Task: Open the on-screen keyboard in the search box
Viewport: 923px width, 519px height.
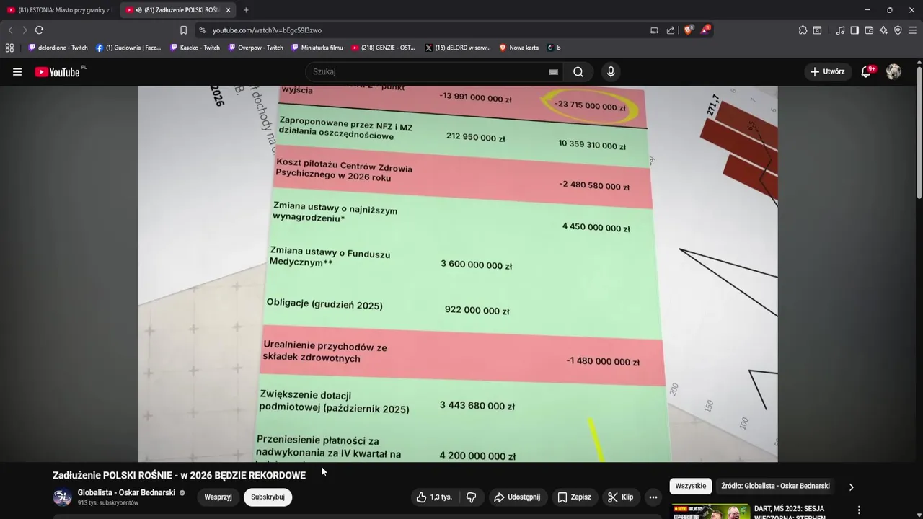Action: click(553, 72)
